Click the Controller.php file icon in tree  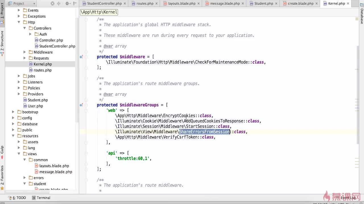[37, 40]
